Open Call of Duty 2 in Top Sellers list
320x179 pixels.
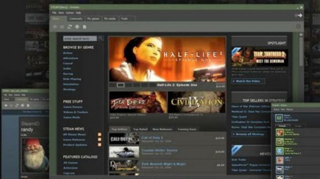(x=167, y=138)
